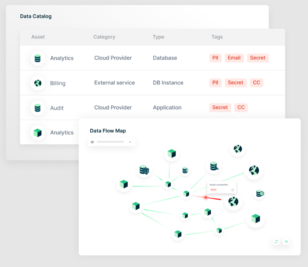Image resolution: width=308 pixels, height=267 pixels.
Task: Toggle the CC tag on the Billing row
Action: 257,83
